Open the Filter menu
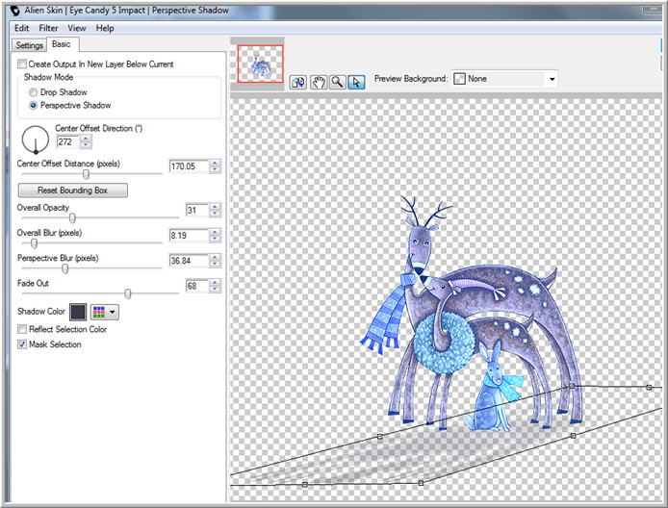The width and height of the screenshot is (668, 508). point(48,28)
